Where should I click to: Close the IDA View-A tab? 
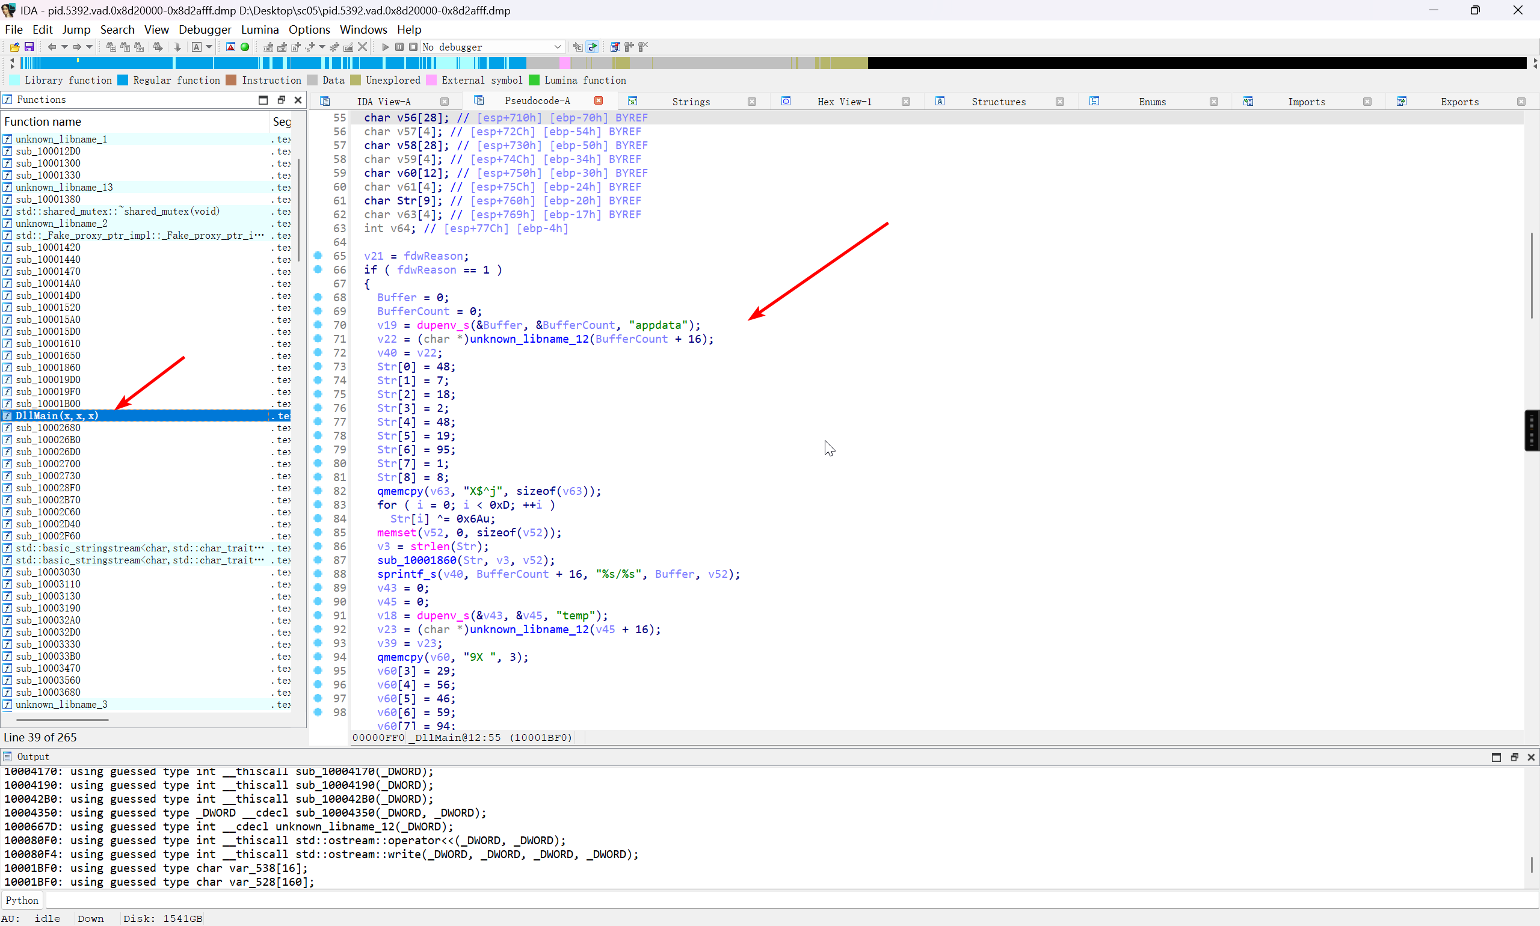pyautogui.click(x=445, y=102)
